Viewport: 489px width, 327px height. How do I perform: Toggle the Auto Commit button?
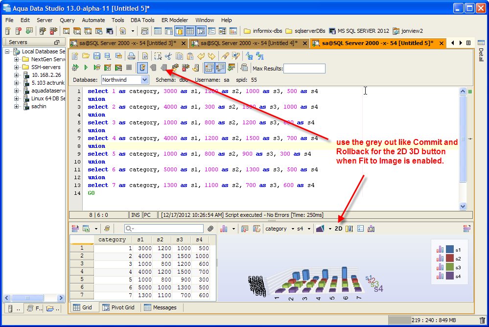(142, 68)
